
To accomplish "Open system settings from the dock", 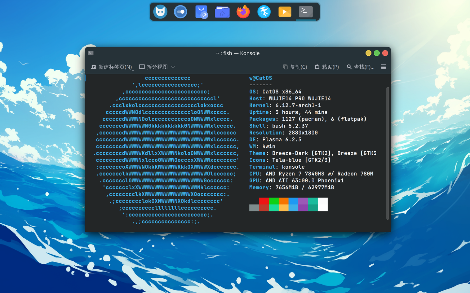I will point(181,12).
